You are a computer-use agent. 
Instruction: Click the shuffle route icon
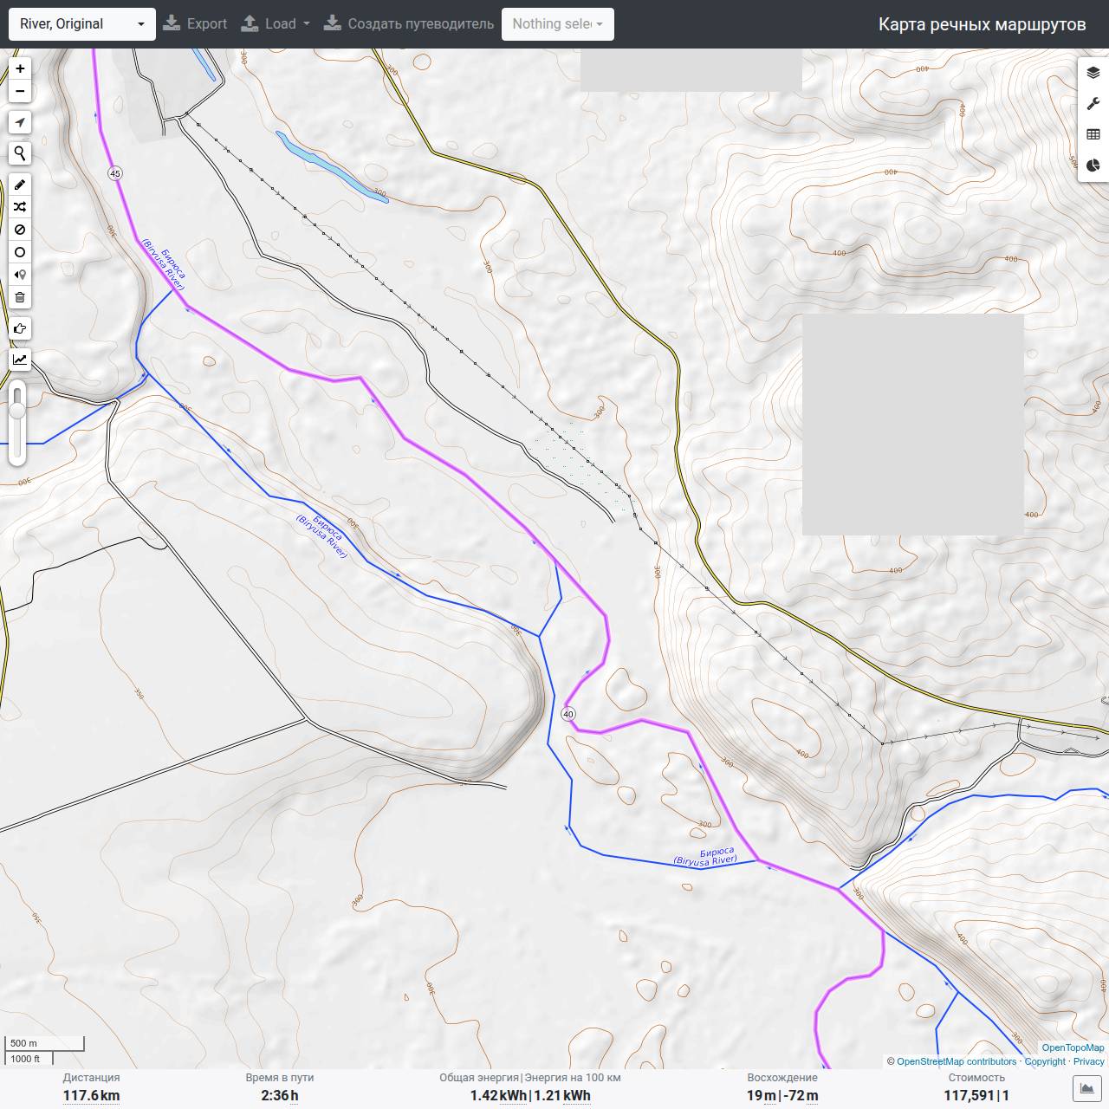[20, 207]
